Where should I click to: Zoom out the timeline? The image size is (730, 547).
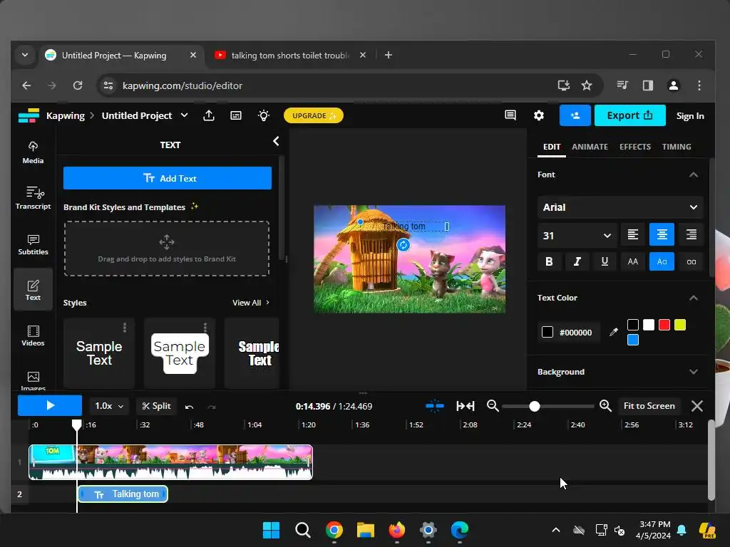(x=493, y=406)
